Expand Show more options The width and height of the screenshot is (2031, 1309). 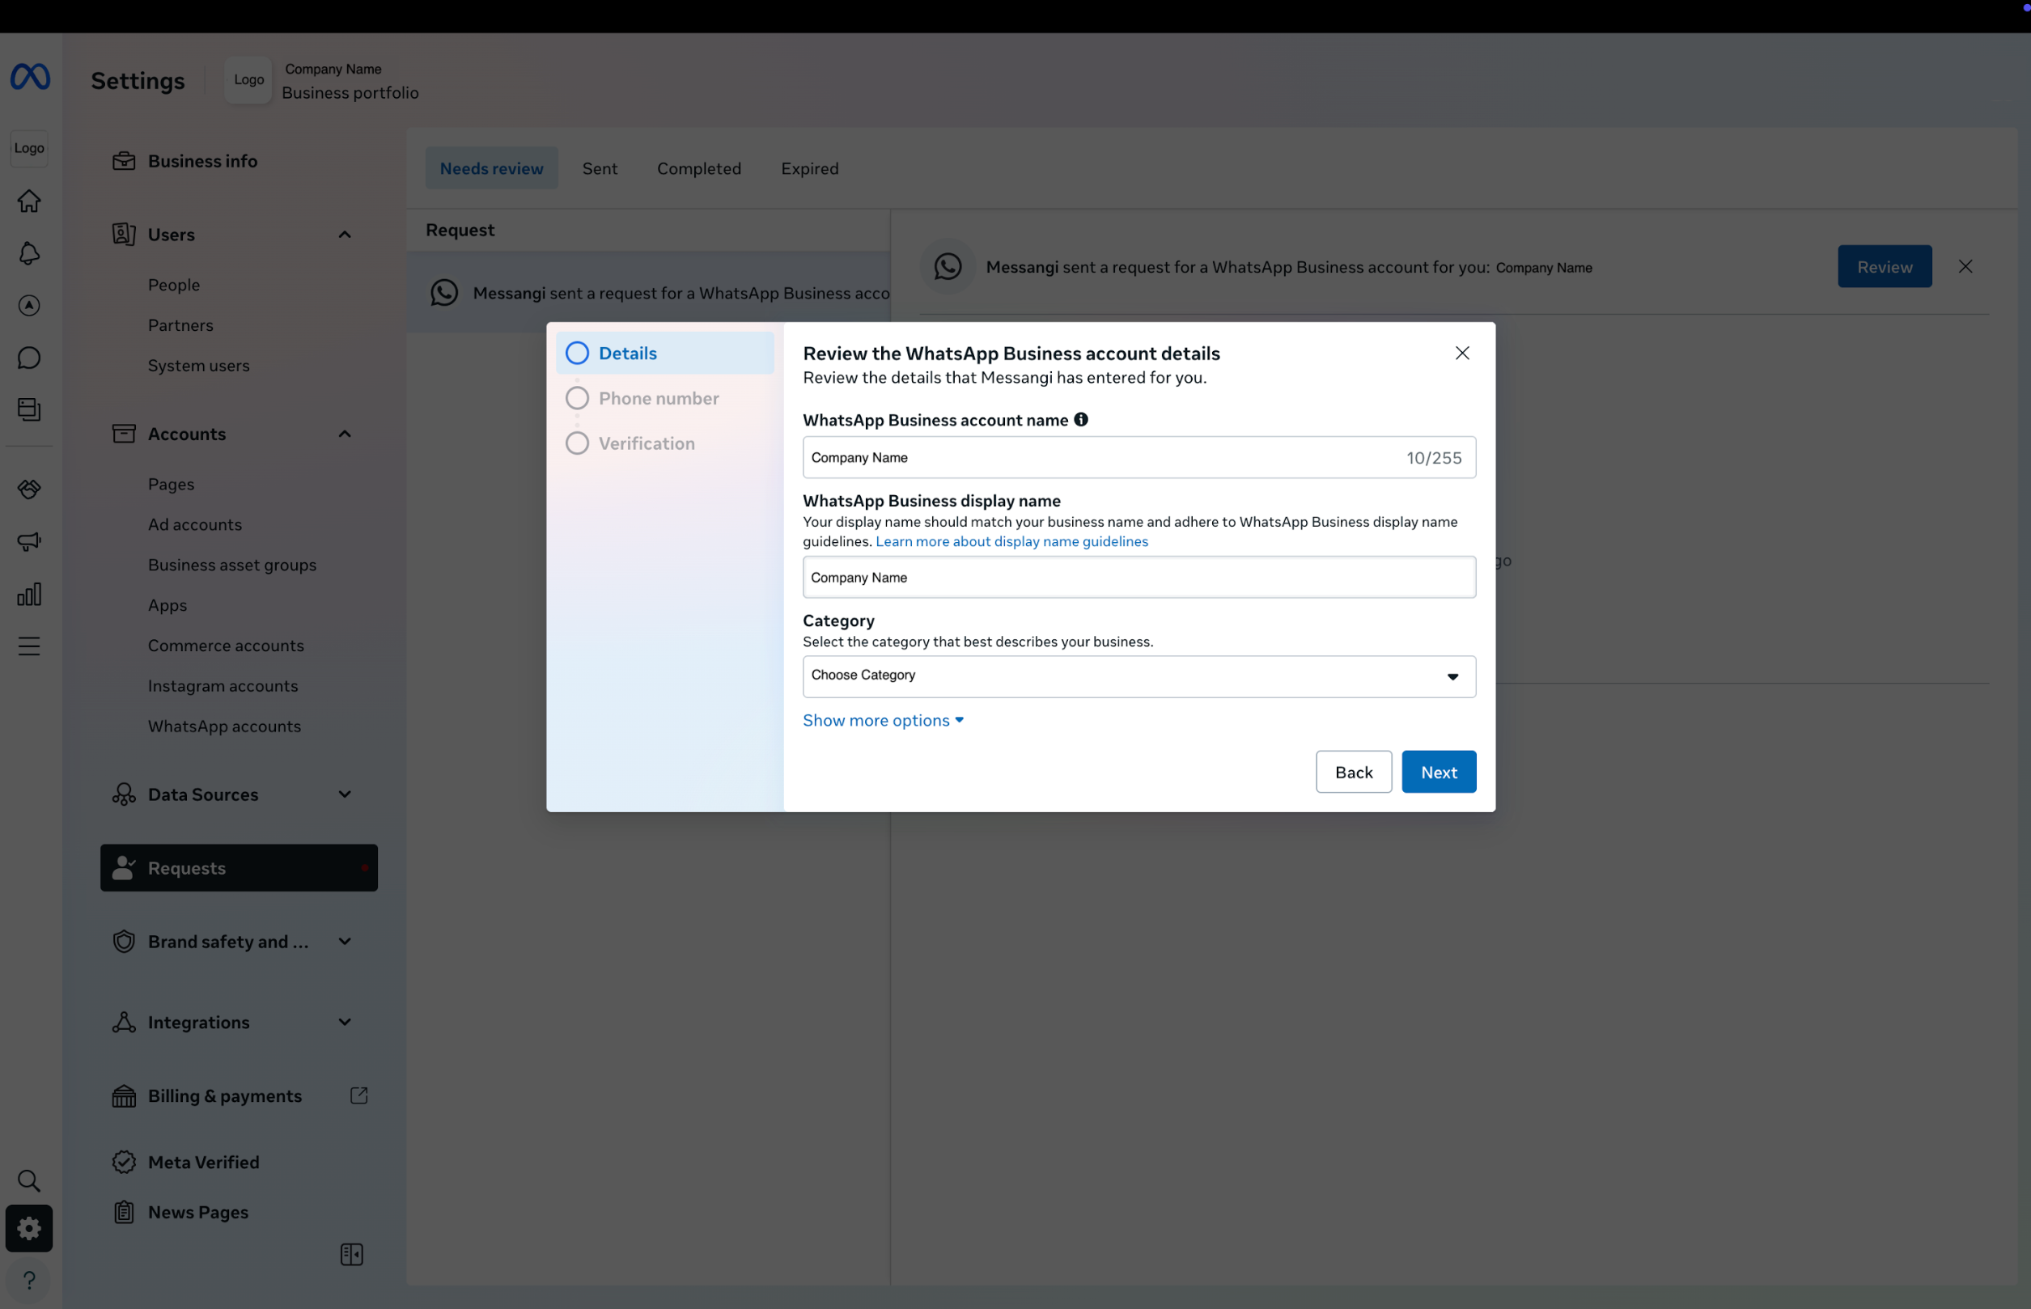click(883, 720)
